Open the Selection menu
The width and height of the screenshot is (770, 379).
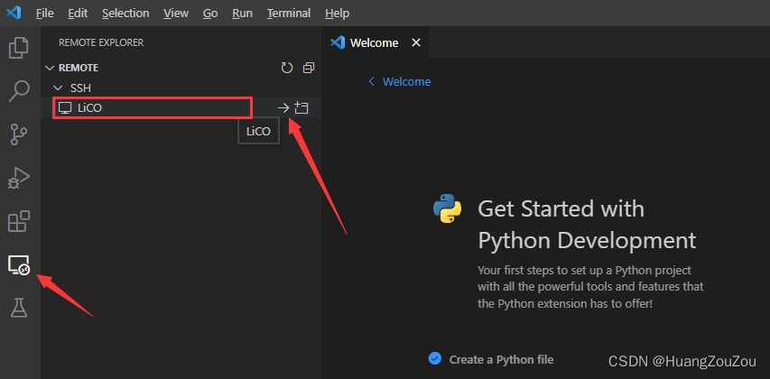tap(125, 14)
